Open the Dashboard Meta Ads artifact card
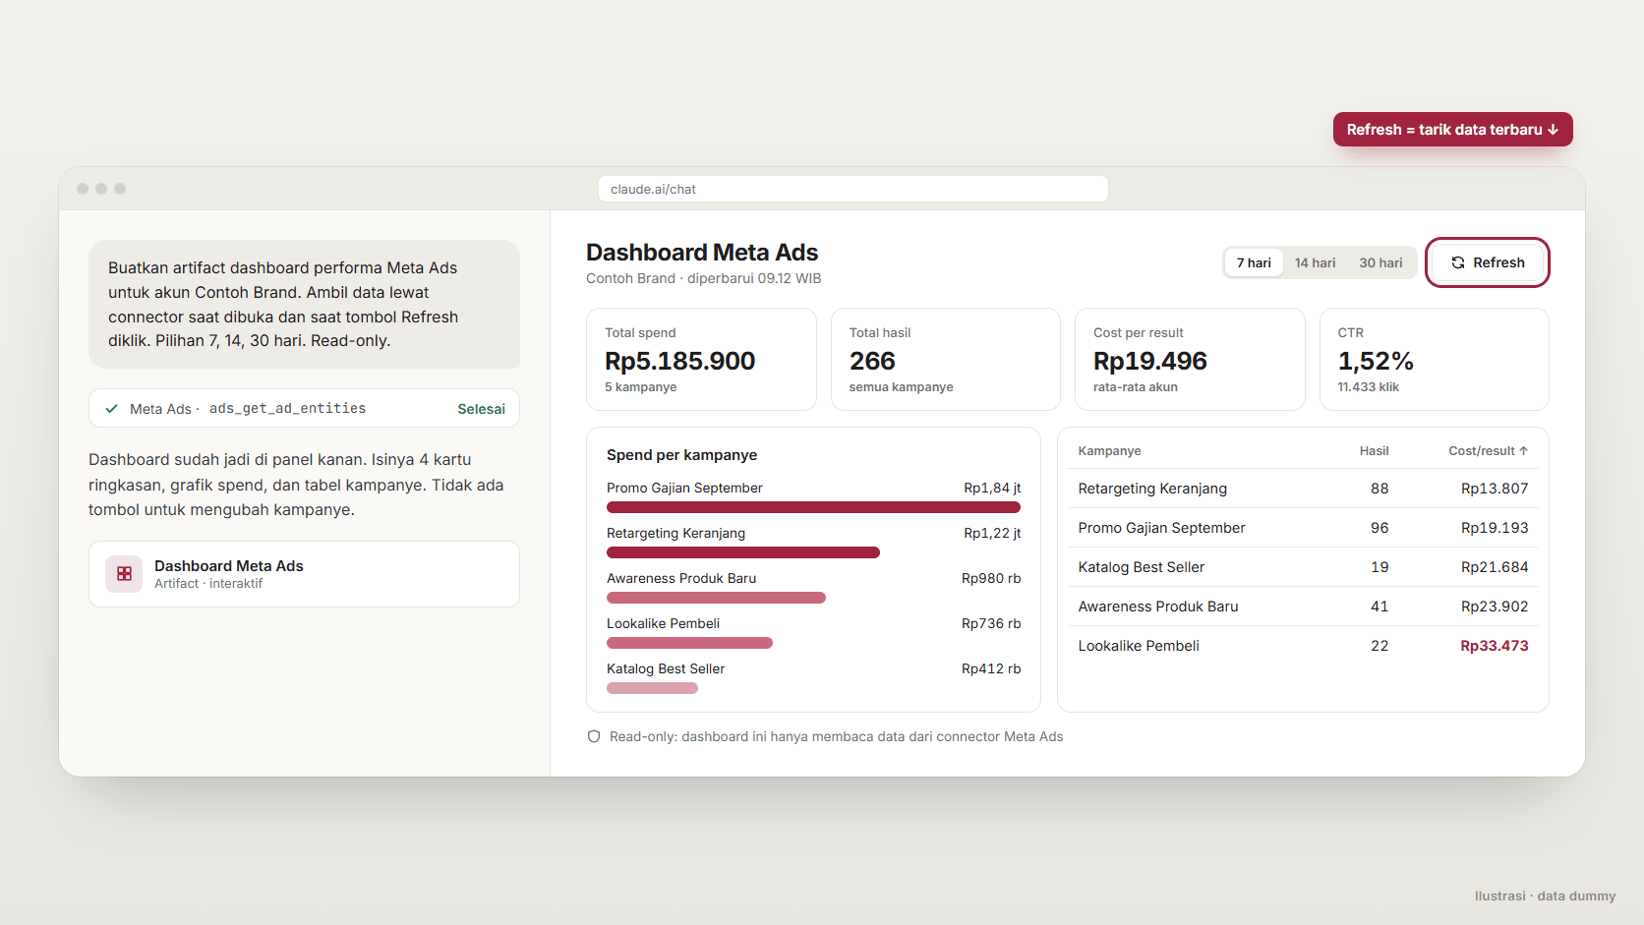The width and height of the screenshot is (1644, 925). (x=304, y=574)
